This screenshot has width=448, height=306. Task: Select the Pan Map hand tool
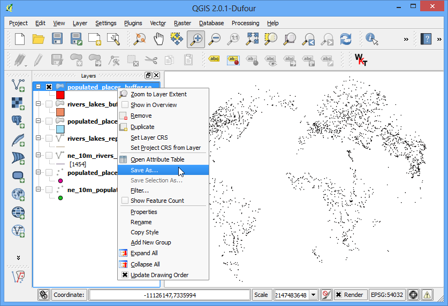158,39
